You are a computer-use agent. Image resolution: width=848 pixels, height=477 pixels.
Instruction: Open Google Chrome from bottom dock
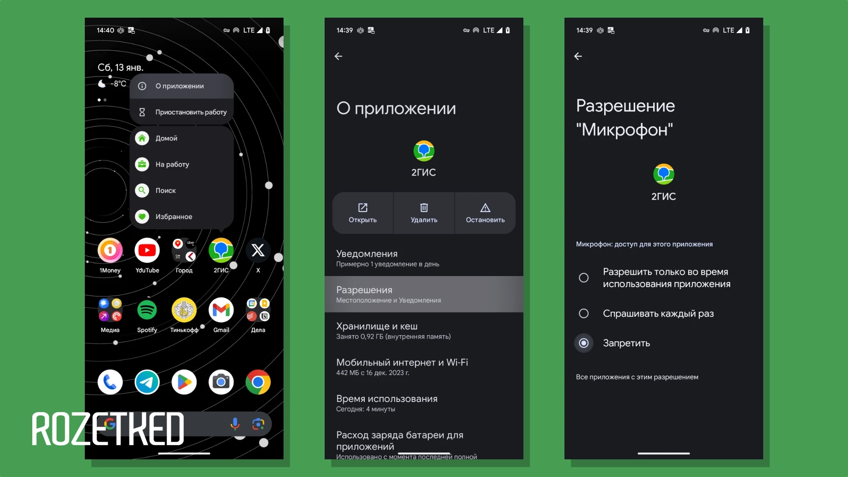click(258, 382)
